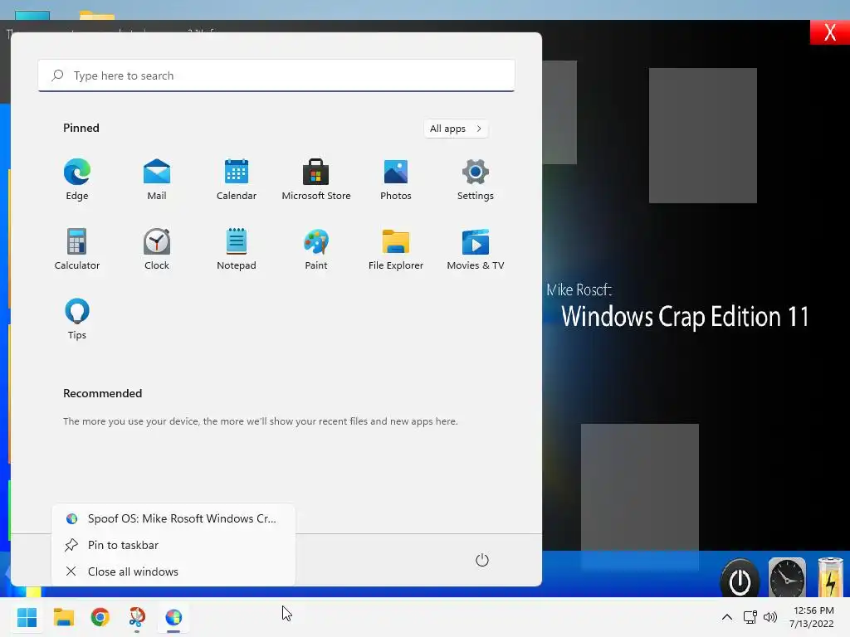Image resolution: width=850 pixels, height=637 pixels.
Task: Open the Calendar pinned app
Action: pos(237,180)
